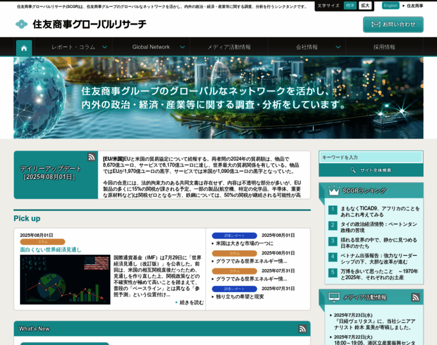The width and height of the screenshot is (437, 345).
Task: Open the 採用情報 nav item
Action: (384, 47)
